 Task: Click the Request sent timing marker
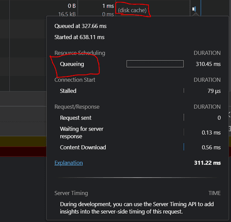(184, 117)
